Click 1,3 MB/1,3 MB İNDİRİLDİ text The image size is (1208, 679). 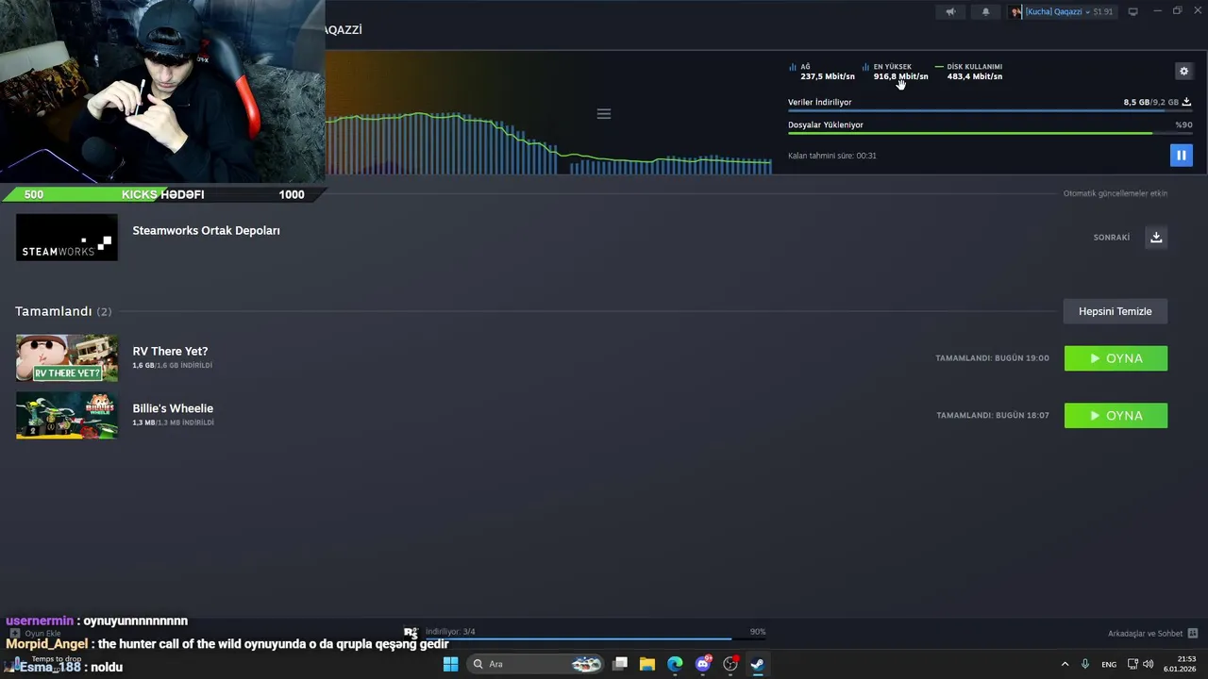tap(173, 422)
